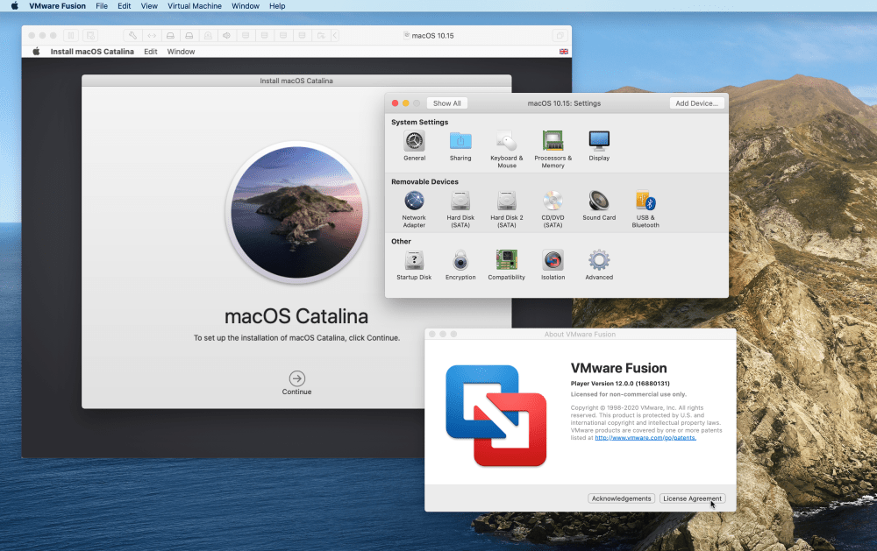The width and height of the screenshot is (877, 551).
Task: Open the Startup Disk settings icon
Action: click(413, 261)
